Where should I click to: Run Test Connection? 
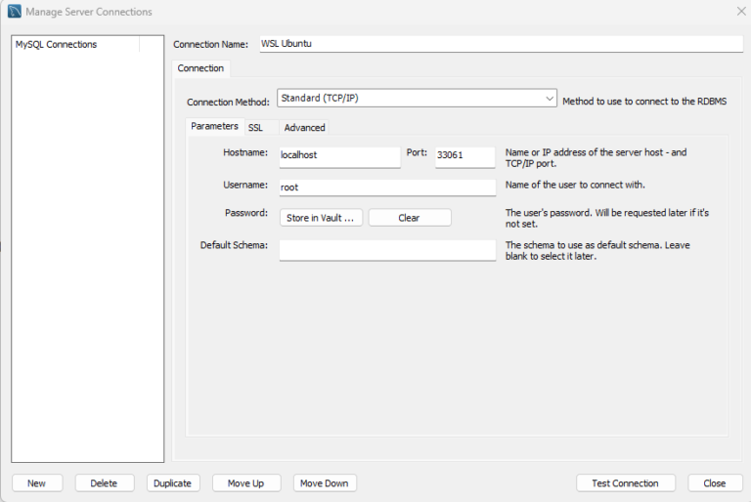coord(625,483)
